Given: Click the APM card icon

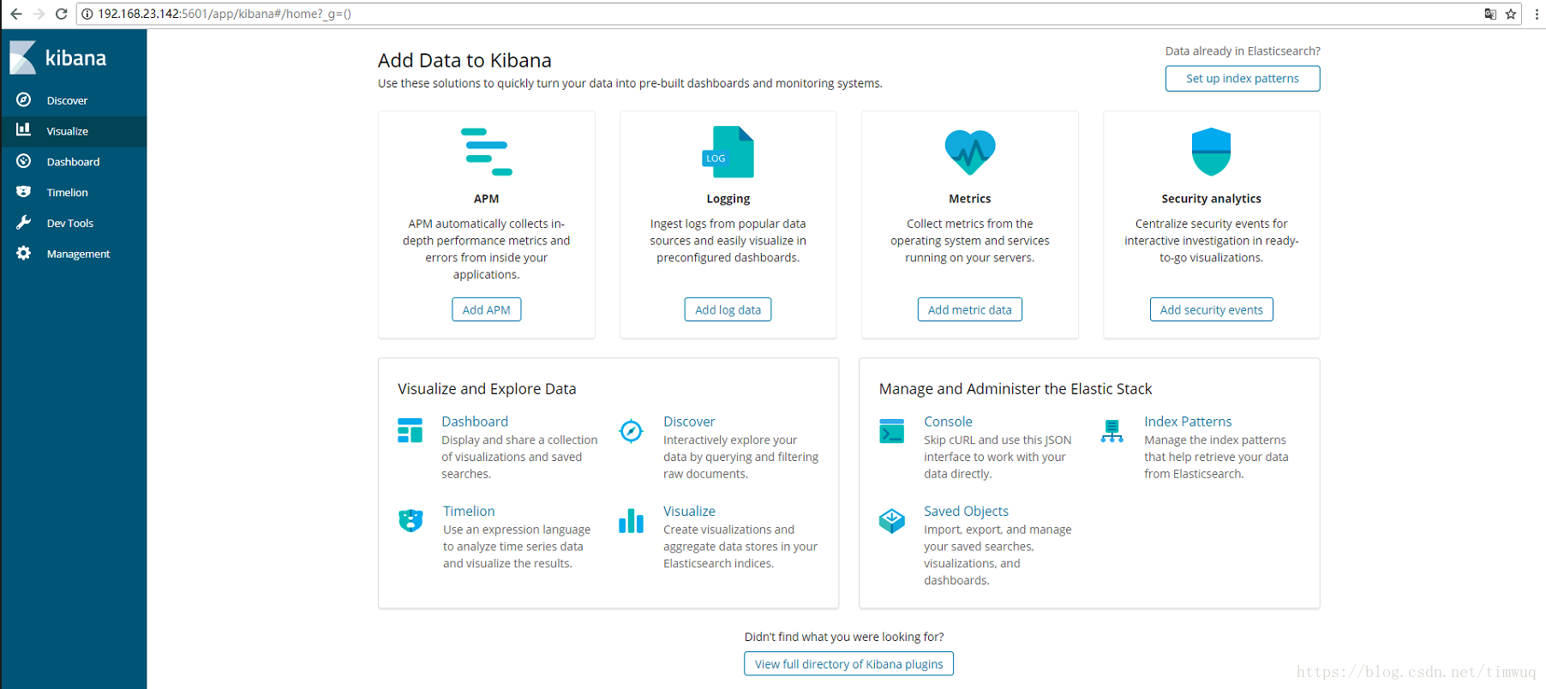Looking at the screenshot, I should [487, 152].
